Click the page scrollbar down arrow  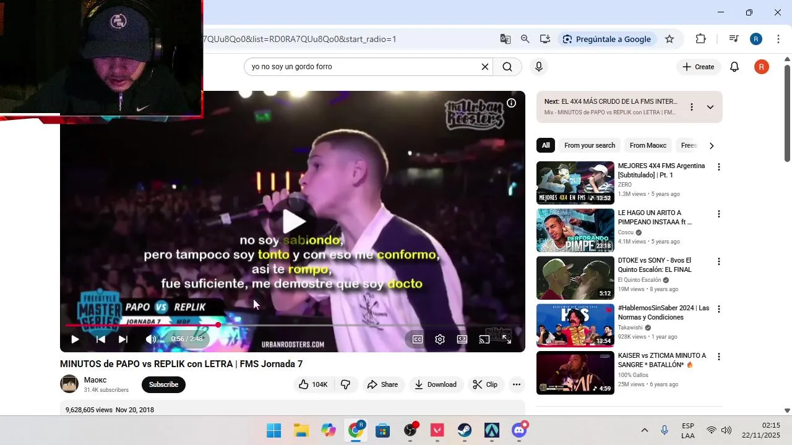tap(787, 410)
